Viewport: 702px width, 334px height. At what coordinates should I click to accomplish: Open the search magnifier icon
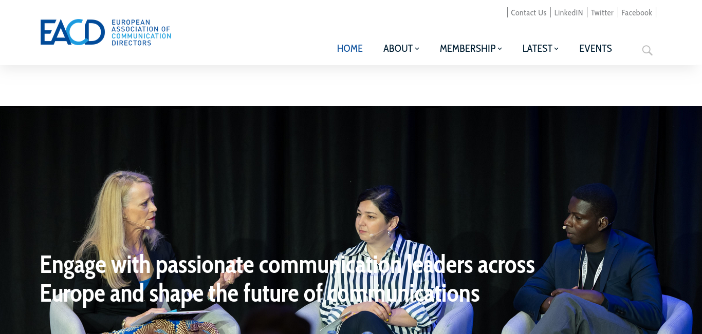click(x=647, y=50)
